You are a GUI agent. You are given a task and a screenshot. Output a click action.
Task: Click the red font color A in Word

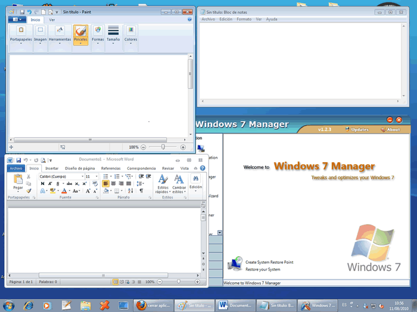point(64,191)
